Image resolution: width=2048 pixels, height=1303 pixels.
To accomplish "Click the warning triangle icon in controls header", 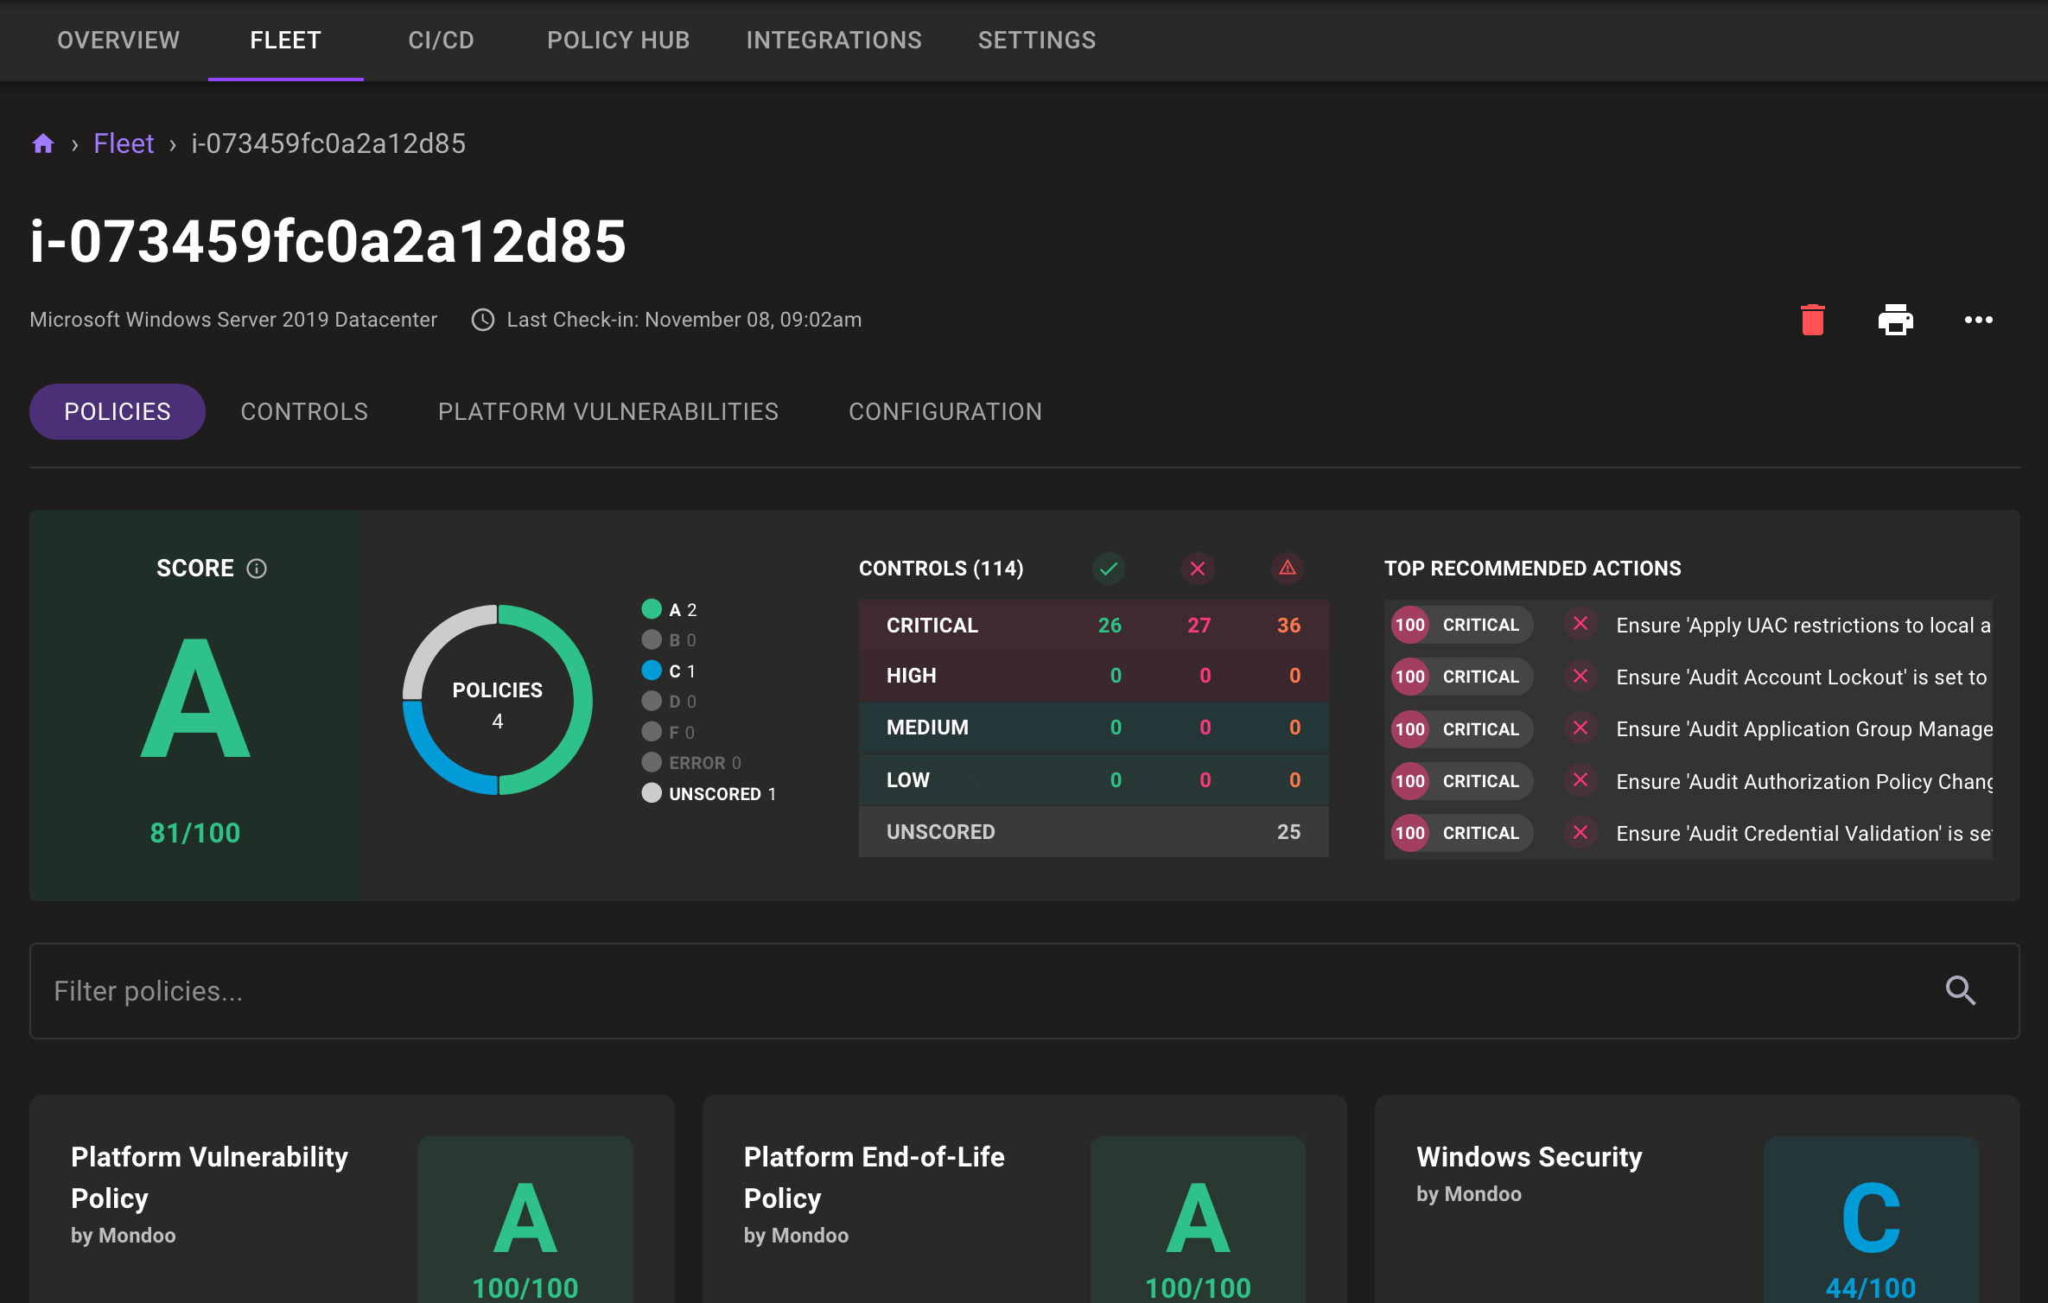I will (x=1287, y=569).
